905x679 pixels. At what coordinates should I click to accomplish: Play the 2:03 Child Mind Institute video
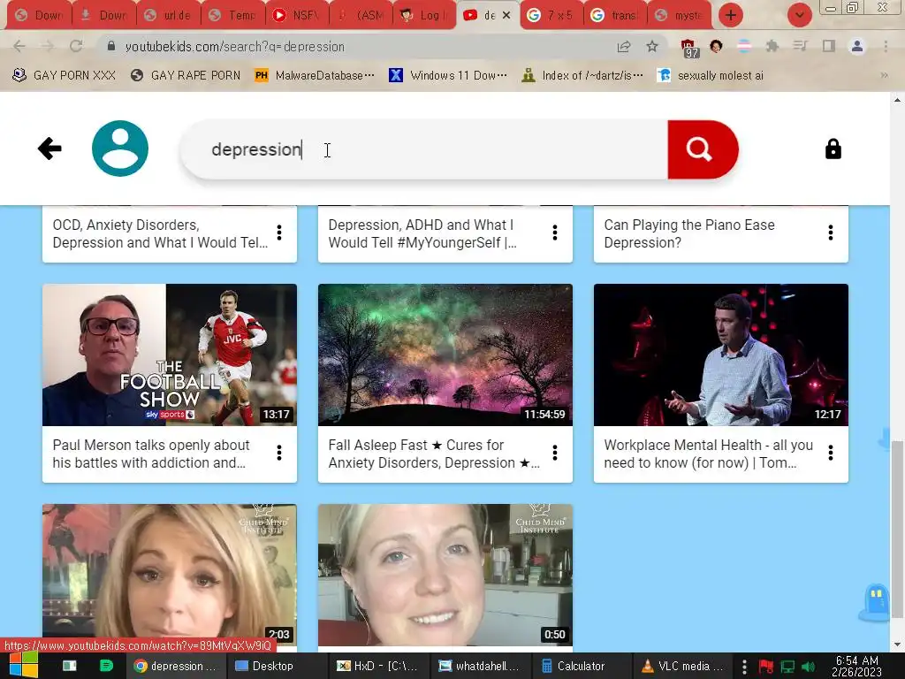170,575
